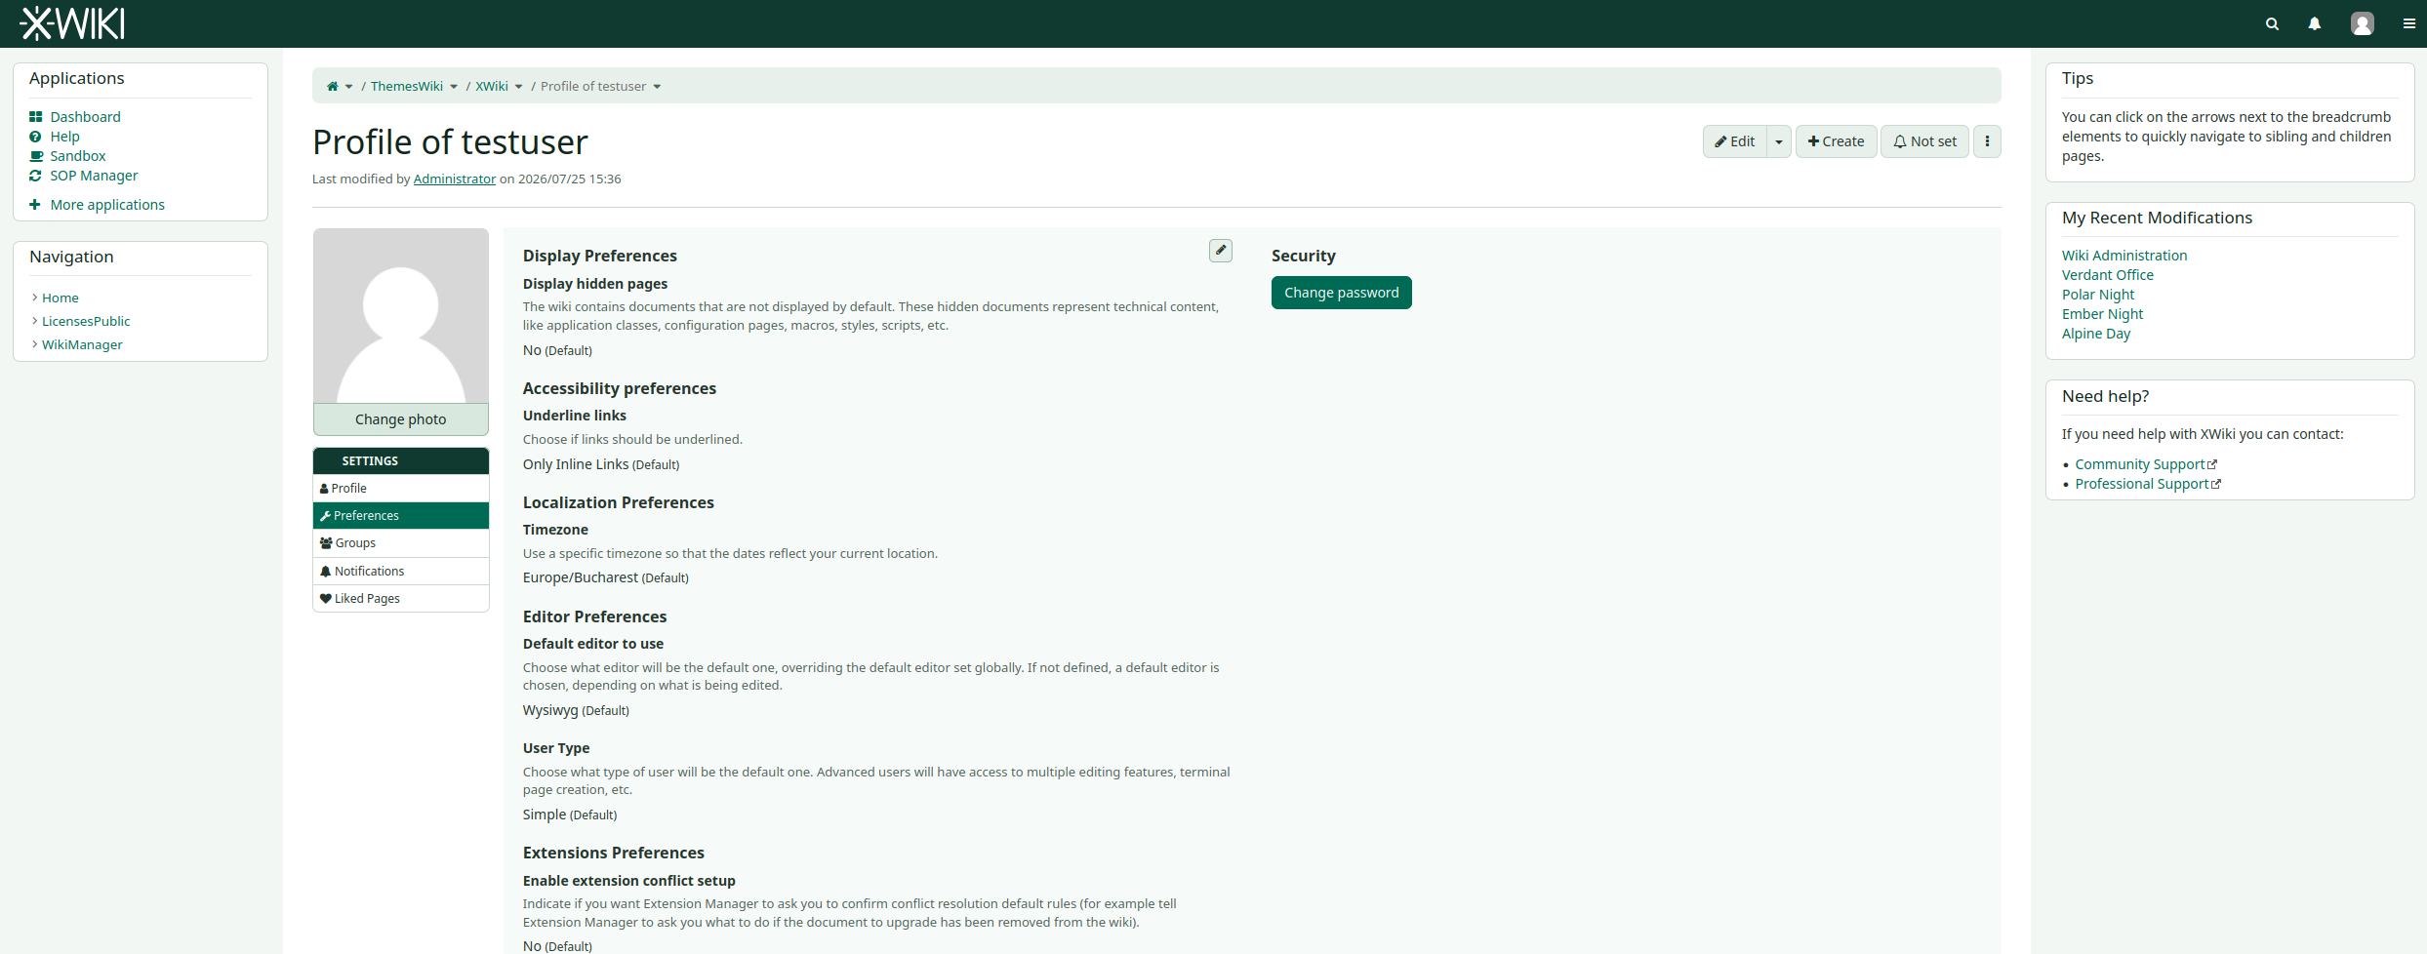Open the Community Support link
The width and height of the screenshot is (2427, 954).
point(2140,464)
